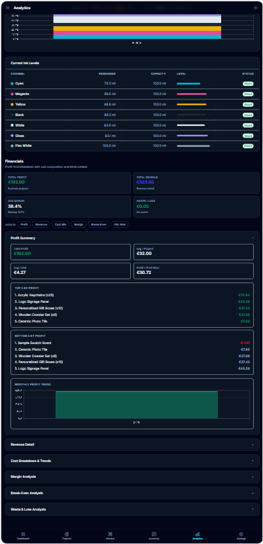Click the Yellow ink level bar
The width and height of the screenshot is (263, 544).
[192, 104]
